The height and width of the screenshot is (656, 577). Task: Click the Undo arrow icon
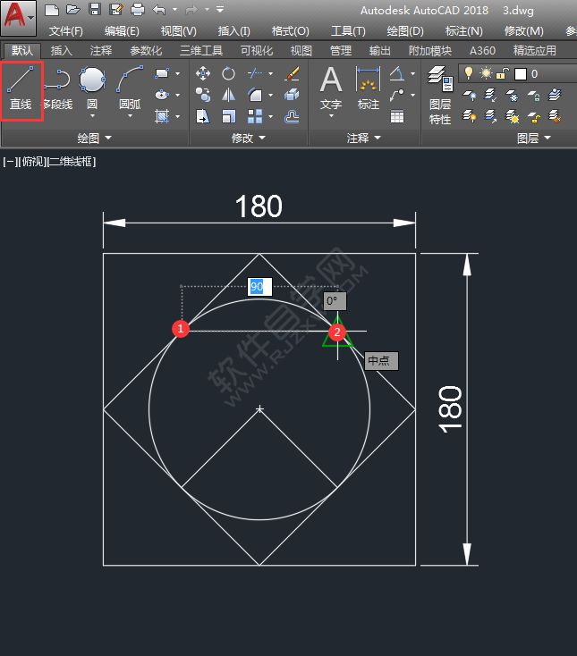click(x=158, y=10)
